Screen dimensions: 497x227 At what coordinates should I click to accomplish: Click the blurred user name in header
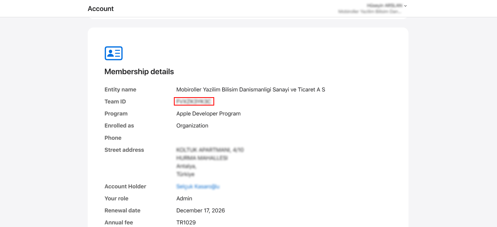pos(384,5)
